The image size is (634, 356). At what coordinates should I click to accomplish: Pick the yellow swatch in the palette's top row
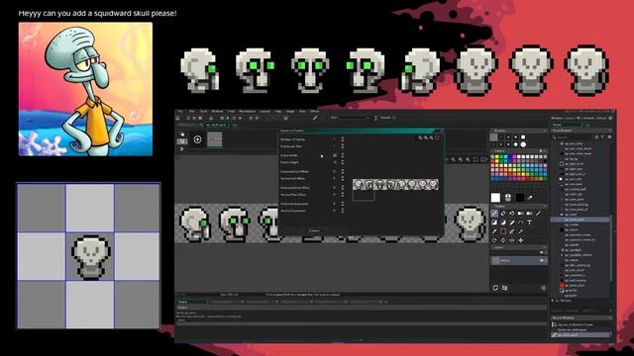click(496, 156)
